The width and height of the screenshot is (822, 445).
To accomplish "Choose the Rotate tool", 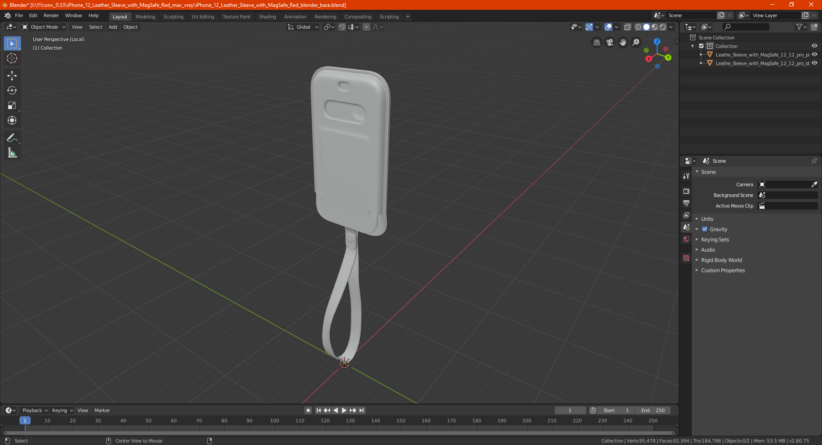I will click(x=12, y=90).
